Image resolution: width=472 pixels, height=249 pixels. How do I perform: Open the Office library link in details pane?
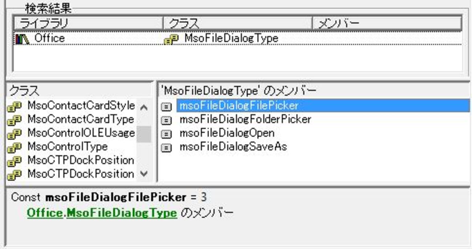45,213
